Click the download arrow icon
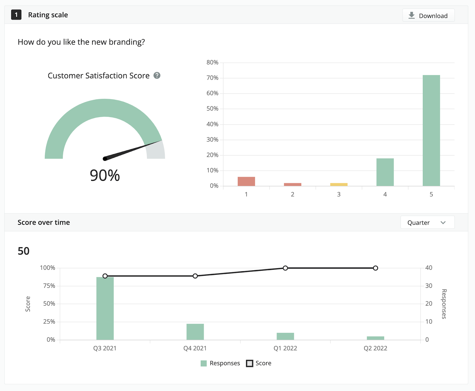This screenshot has width=475, height=391. click(411, 15)
